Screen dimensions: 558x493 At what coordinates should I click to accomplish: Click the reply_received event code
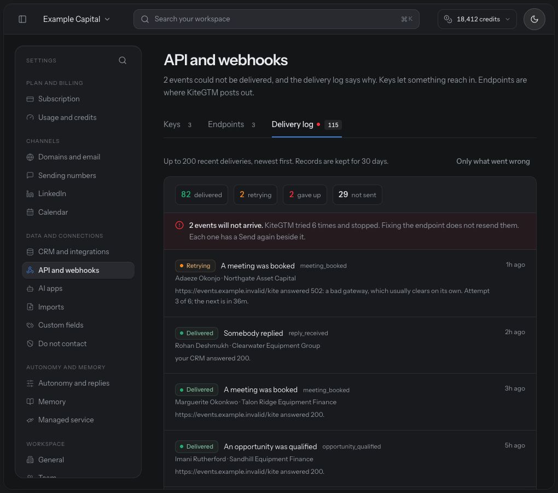click(x=308, y=334)
